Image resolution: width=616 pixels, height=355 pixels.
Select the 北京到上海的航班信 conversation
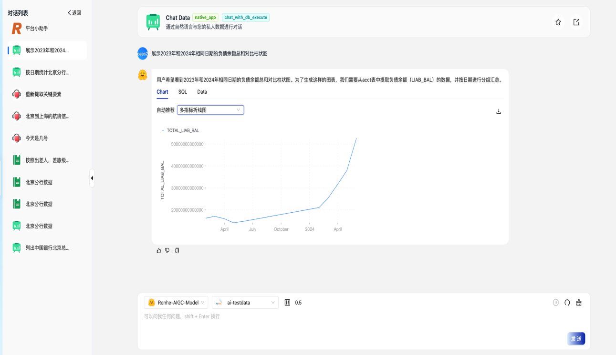click(46, 116)
